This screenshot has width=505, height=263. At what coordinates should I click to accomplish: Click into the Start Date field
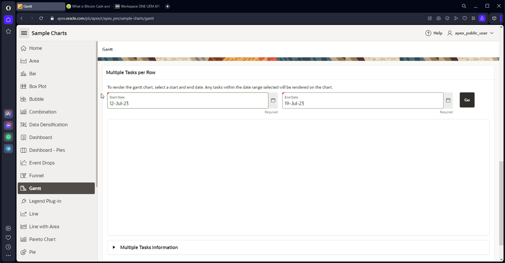188,101
